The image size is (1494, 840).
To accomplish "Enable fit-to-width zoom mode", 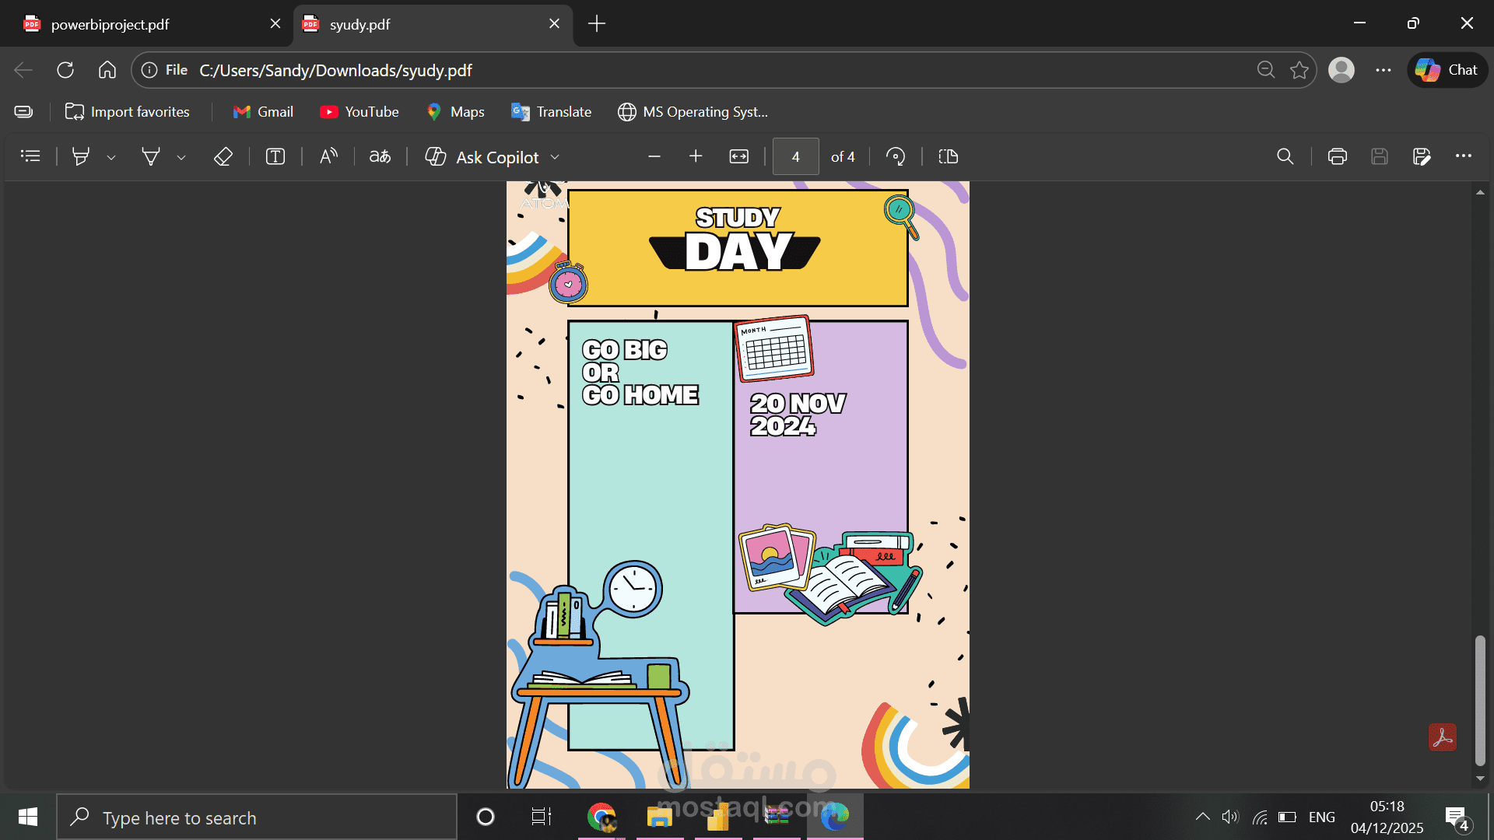I will (739, 156).
